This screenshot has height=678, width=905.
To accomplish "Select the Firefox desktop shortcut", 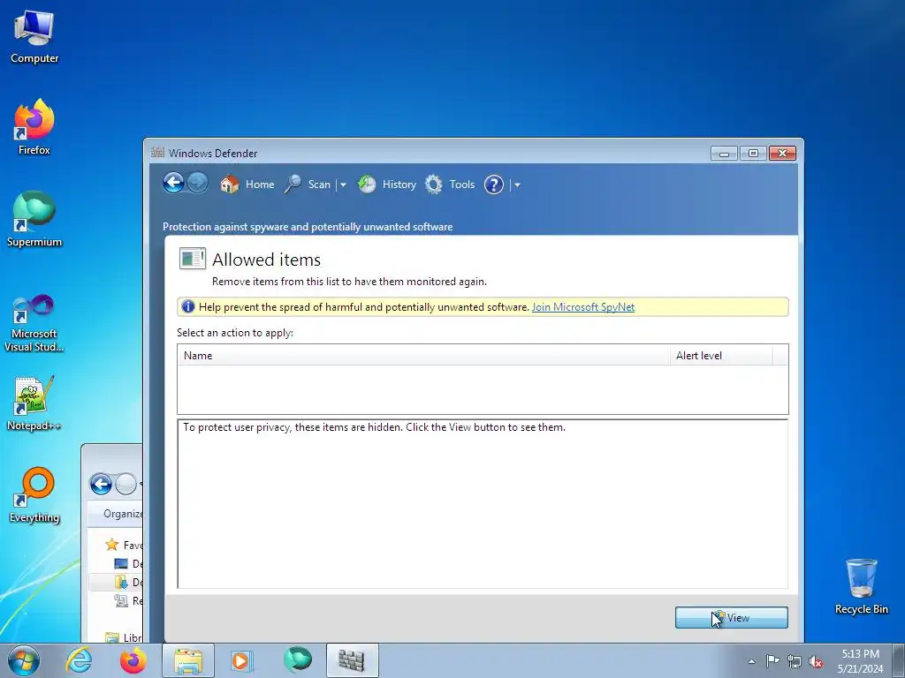I will (x=34, y=128).
